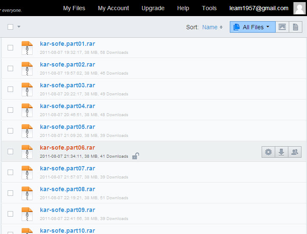Click archive file icon of kar-sofe.part01.rar

[x=27, y=48]
